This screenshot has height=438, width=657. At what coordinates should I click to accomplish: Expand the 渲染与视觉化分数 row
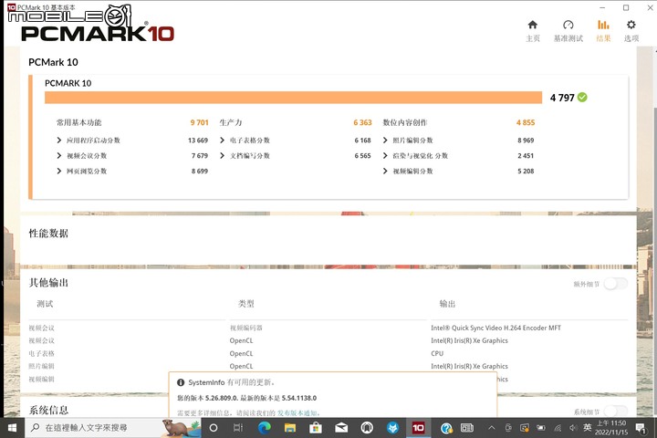(385, 155)
